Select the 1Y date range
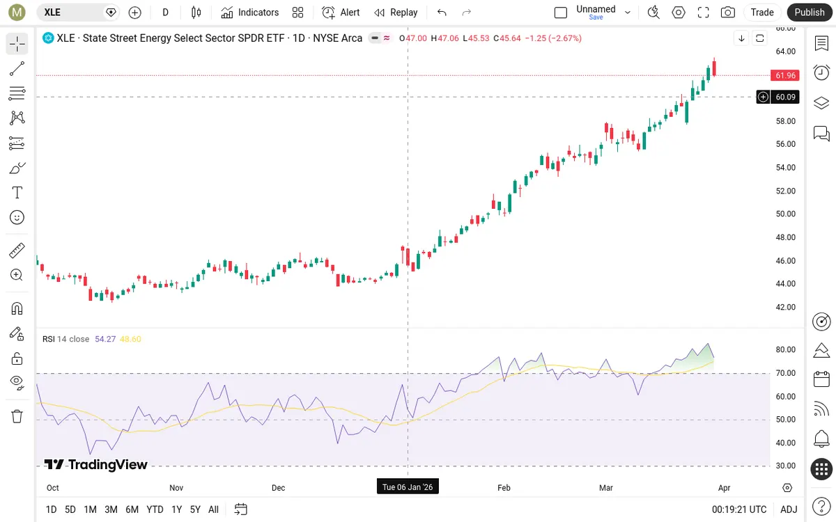836x522 pixels. (177, 509)
